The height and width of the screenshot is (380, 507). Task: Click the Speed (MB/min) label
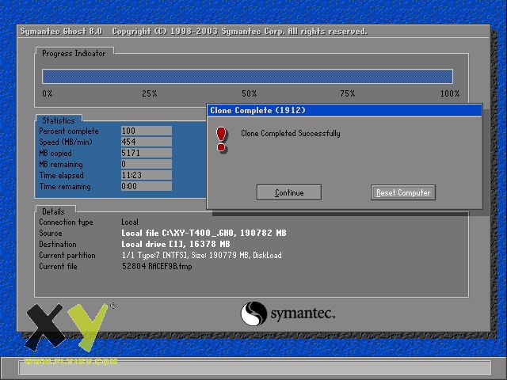(66, 142)
